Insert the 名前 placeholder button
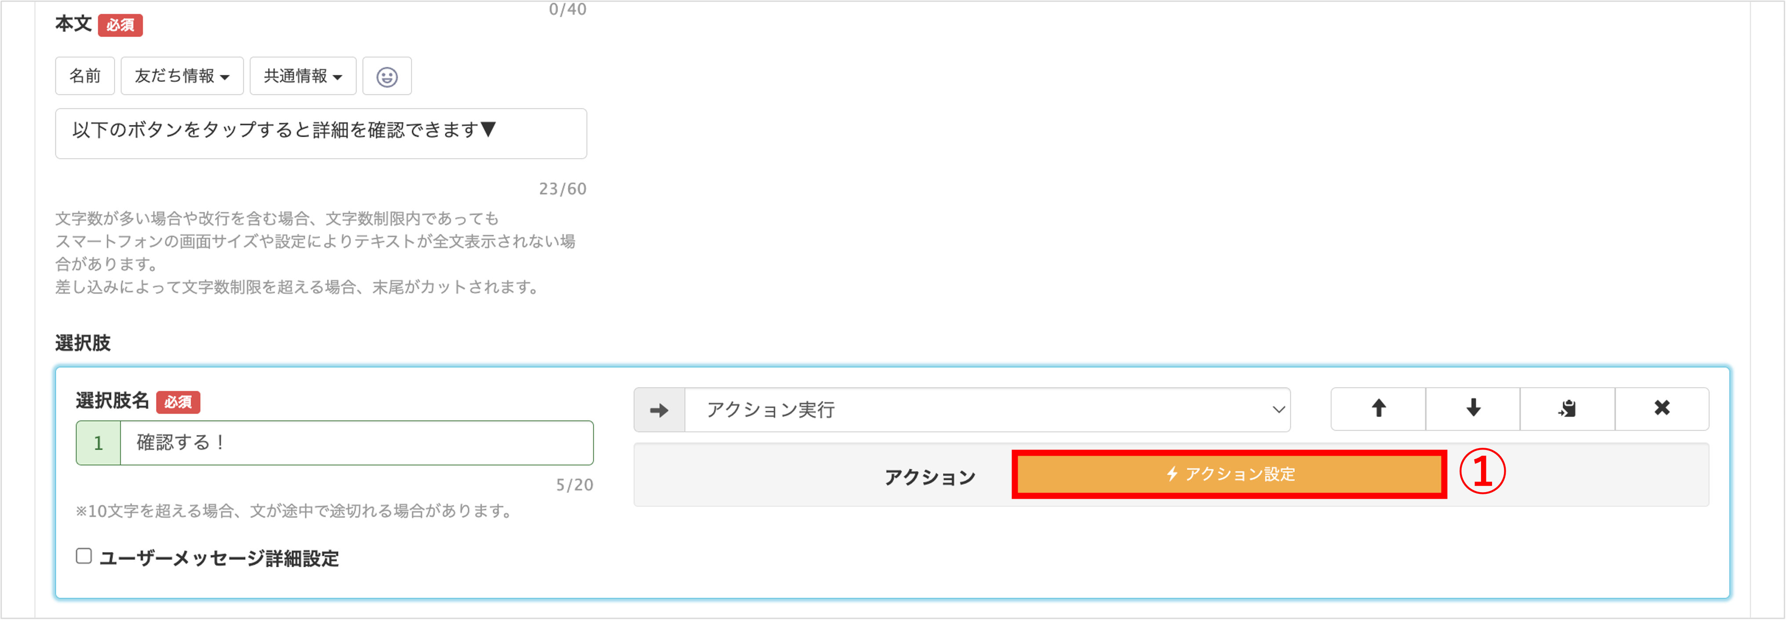Viewport: 1787px width, 620px height. [85, 76]
